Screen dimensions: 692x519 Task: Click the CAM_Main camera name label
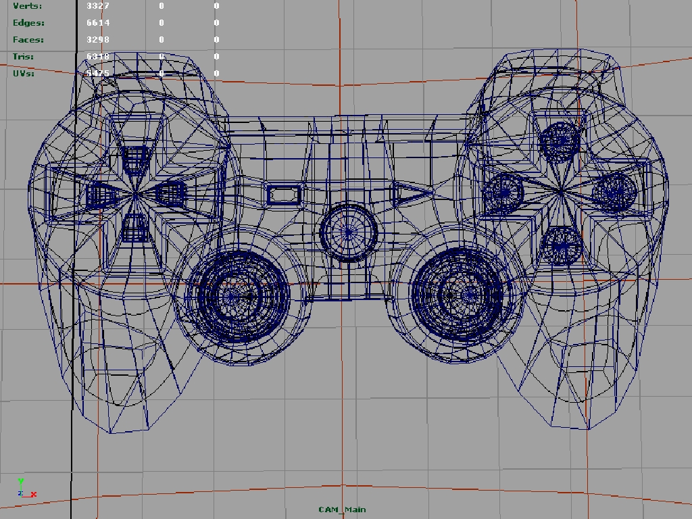[x=342, y=510]
